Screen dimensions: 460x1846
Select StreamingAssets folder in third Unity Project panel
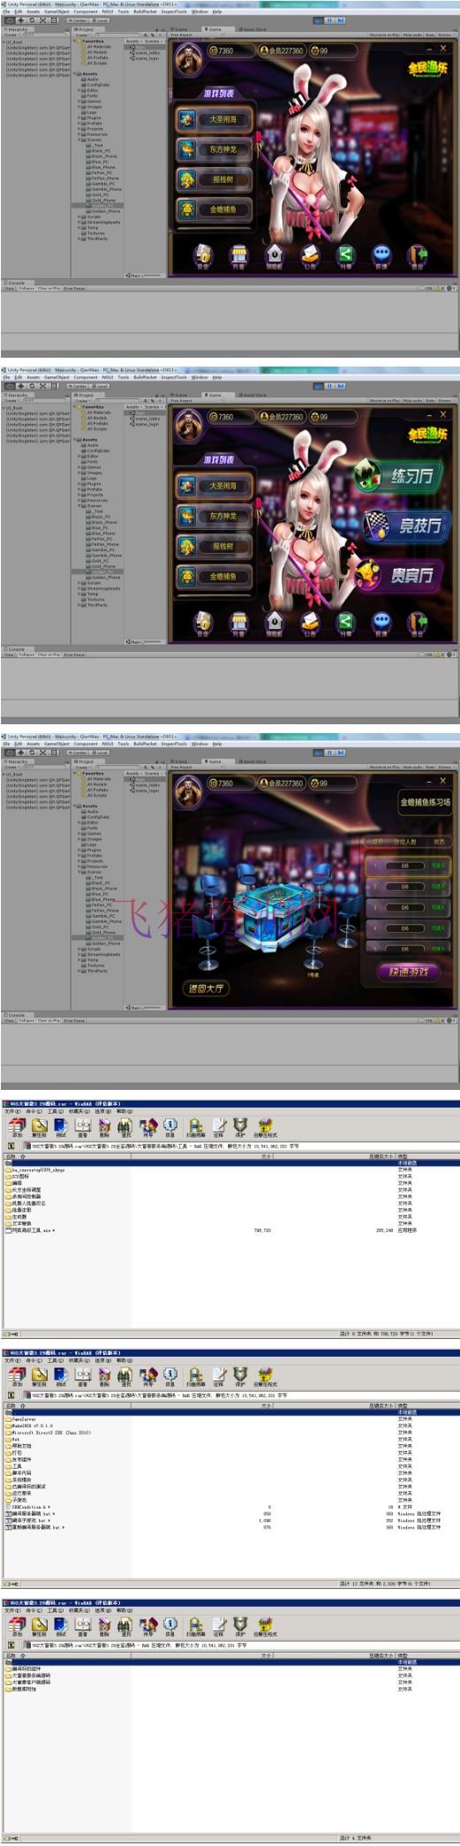coord(102,955)
